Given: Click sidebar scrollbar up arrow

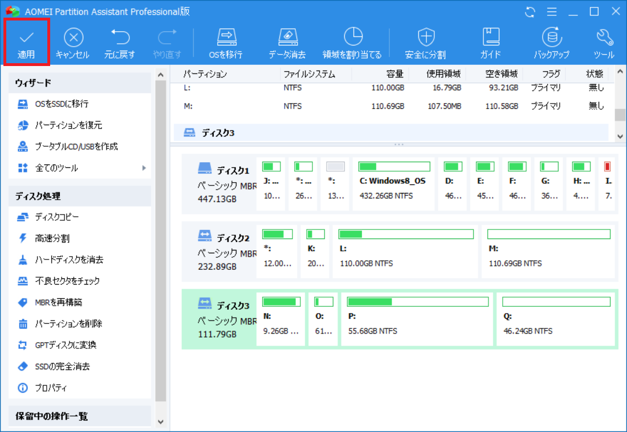Looking at the screenshot, I should (x=161, y=75).
